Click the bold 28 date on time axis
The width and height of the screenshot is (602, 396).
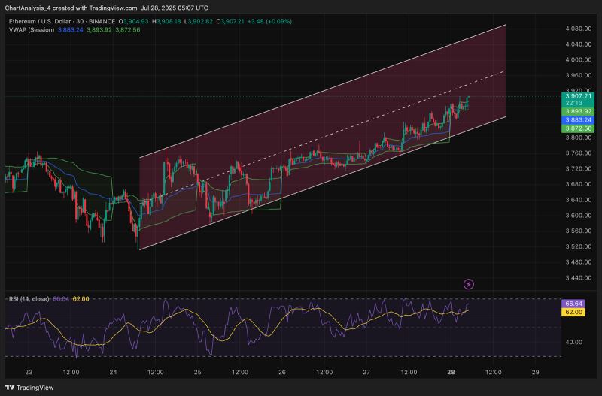tap(451, 371)
